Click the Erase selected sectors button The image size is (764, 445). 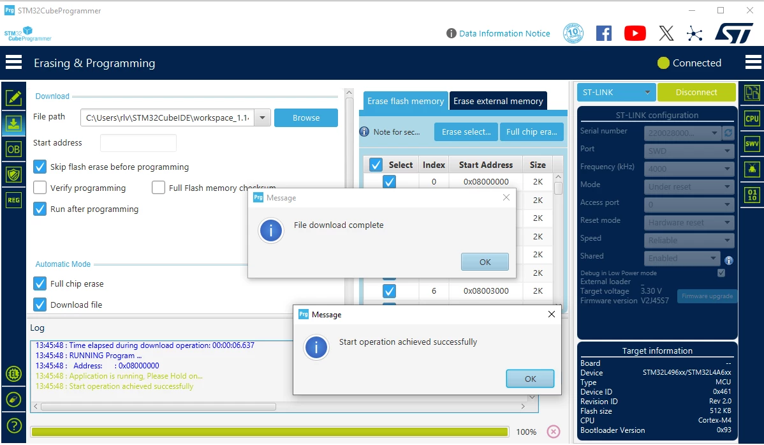[x=466, y=132]
